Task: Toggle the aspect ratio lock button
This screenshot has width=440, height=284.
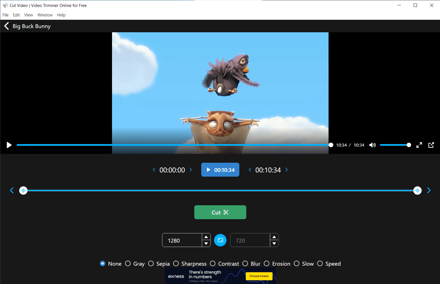Action: 220,240
